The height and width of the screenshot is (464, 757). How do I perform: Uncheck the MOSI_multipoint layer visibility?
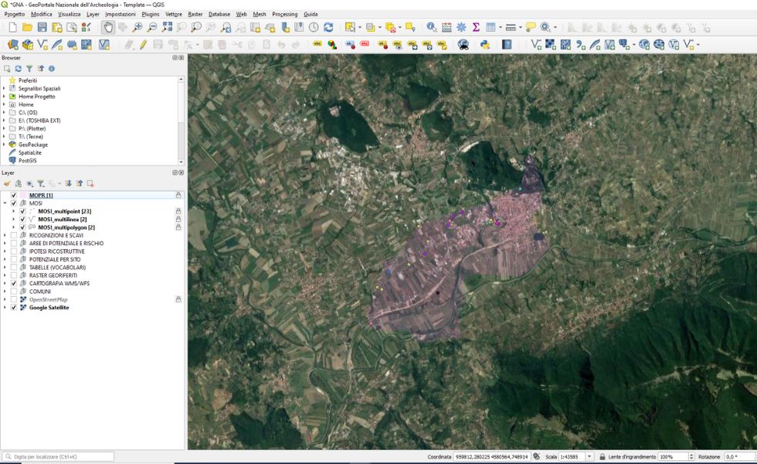pyautogui.click(x=22, y=211)
